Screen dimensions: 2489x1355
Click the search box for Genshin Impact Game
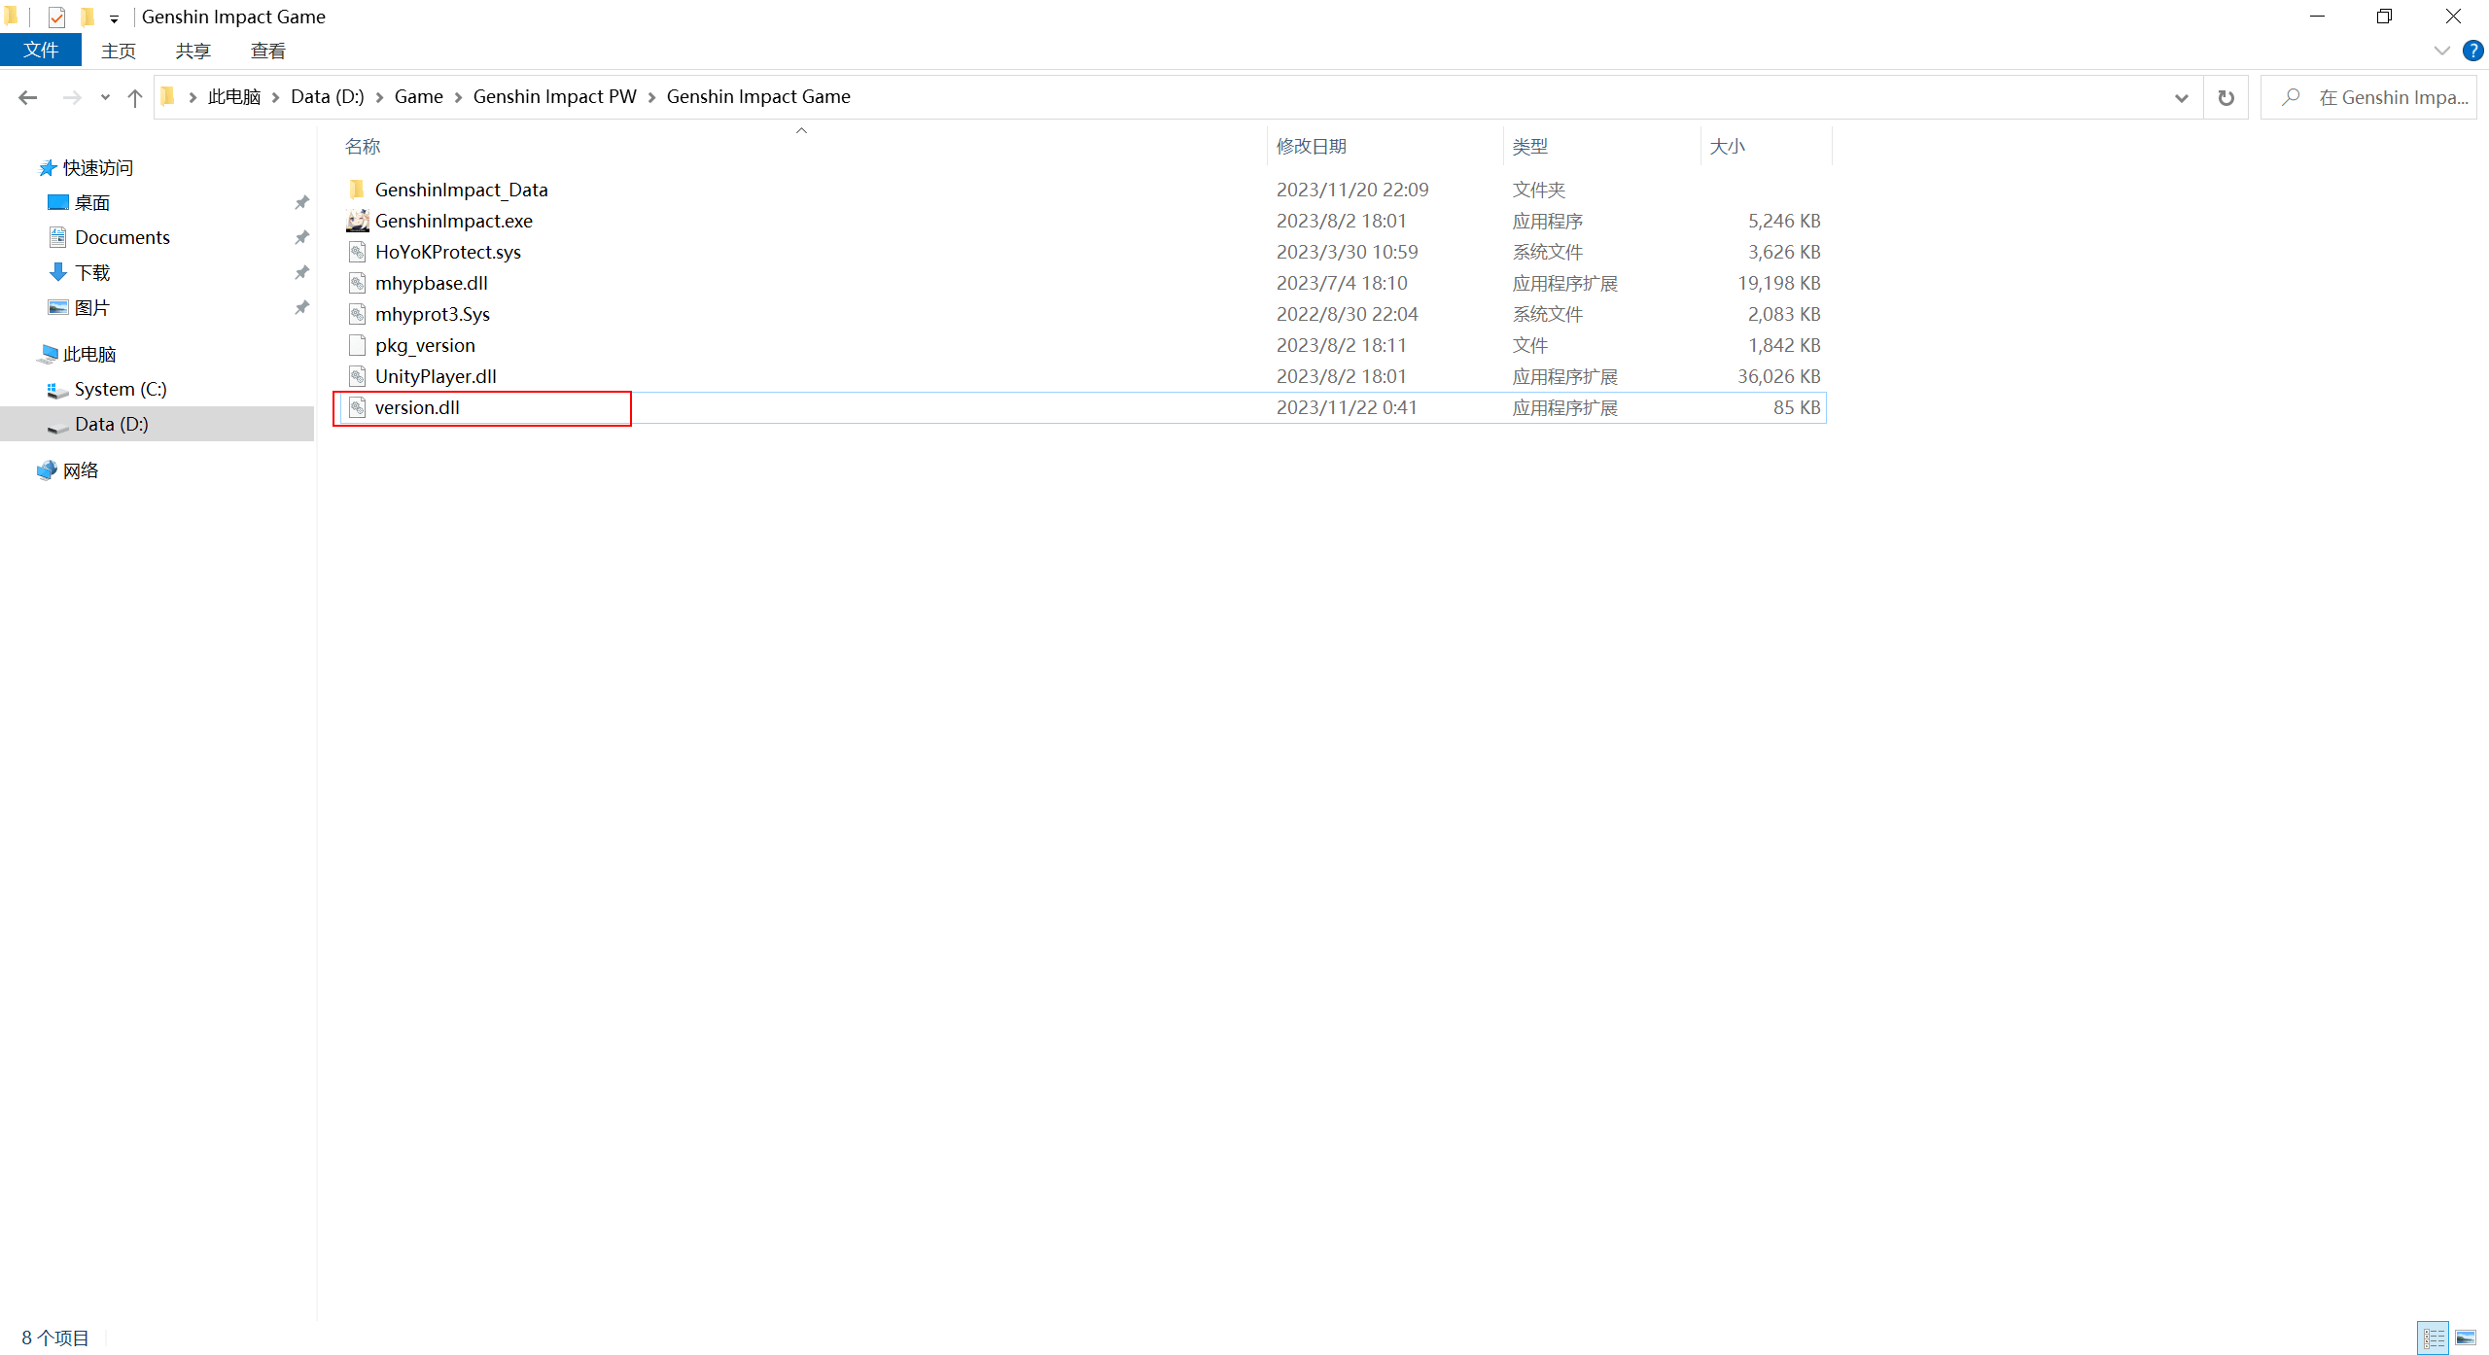(2368, 97)
